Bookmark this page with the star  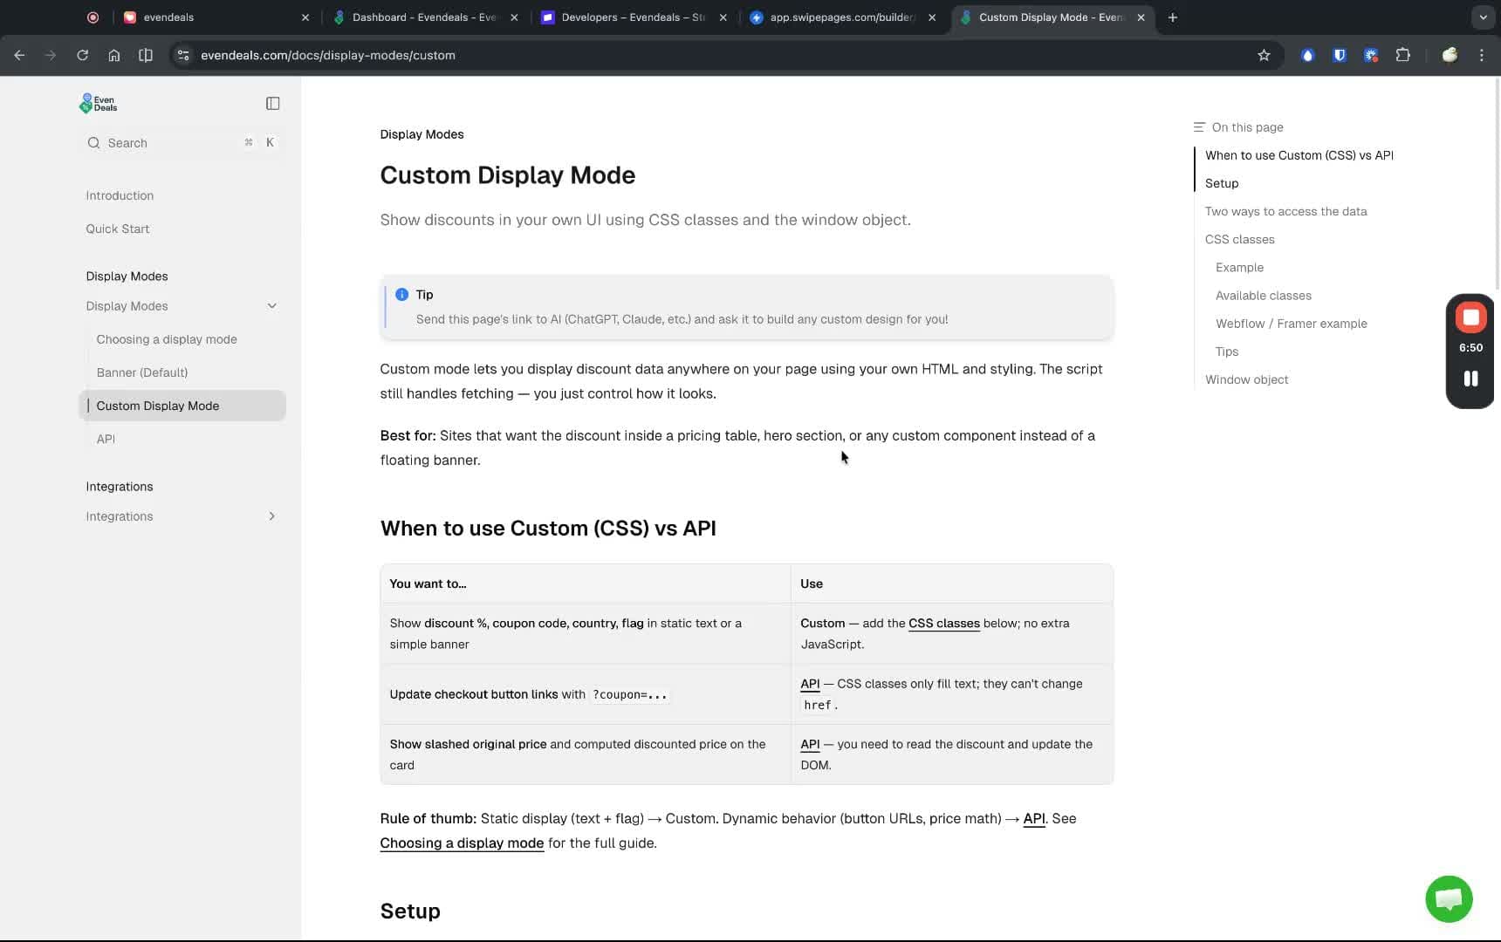(x=1265, y=55)
